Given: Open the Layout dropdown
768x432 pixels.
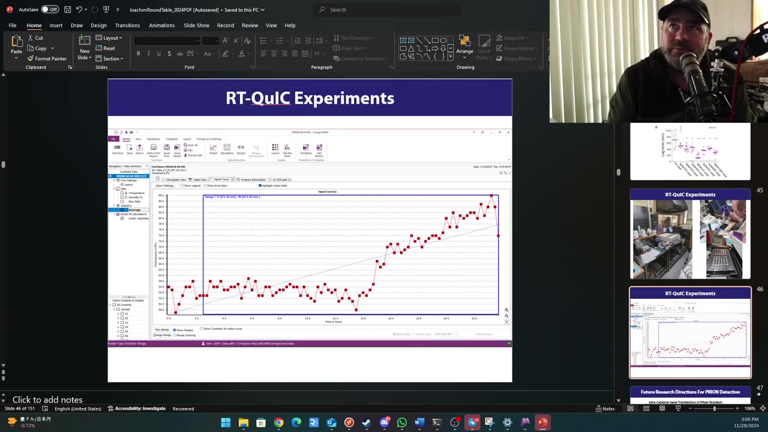Looking at the screenshot, I should (109, 38).
